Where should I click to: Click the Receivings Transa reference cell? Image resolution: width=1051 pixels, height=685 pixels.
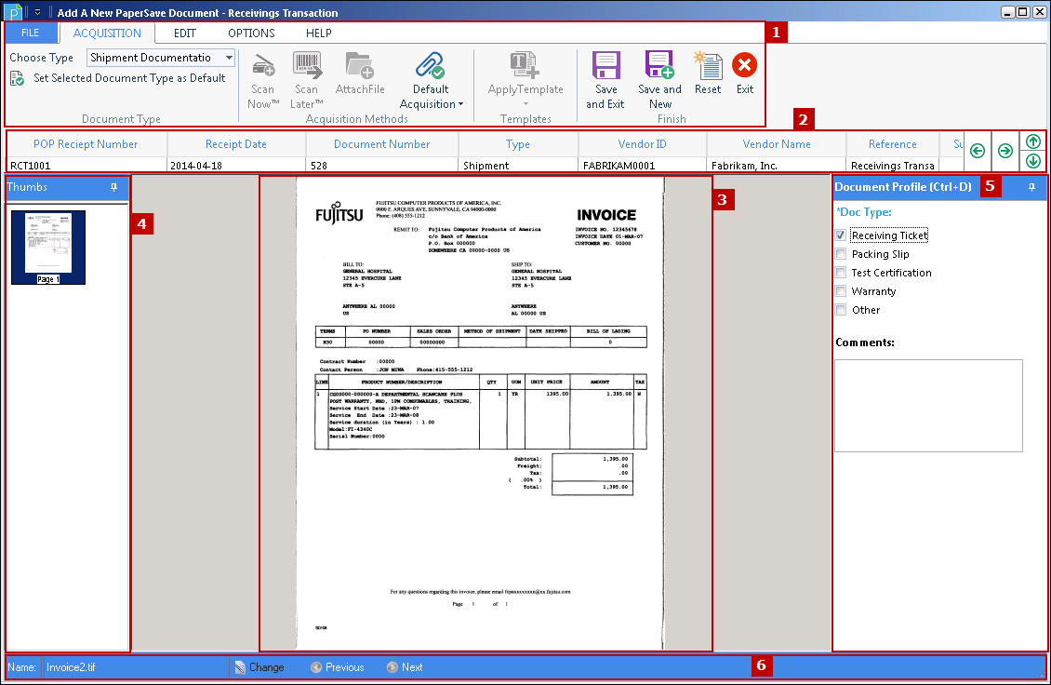892,165
